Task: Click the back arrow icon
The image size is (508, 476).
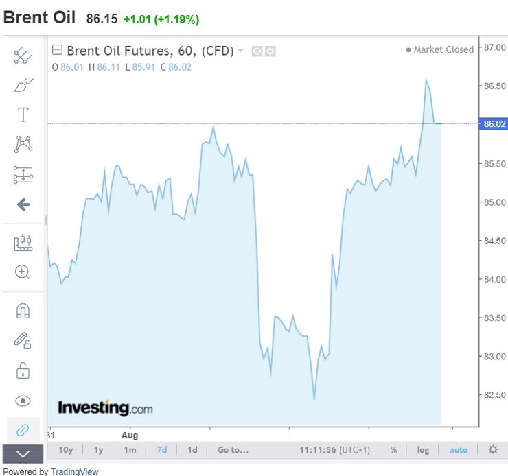Action: pos(23,204)
